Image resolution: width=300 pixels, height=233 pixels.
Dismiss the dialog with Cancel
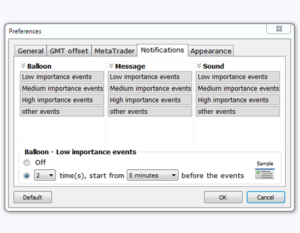(266, 197)
